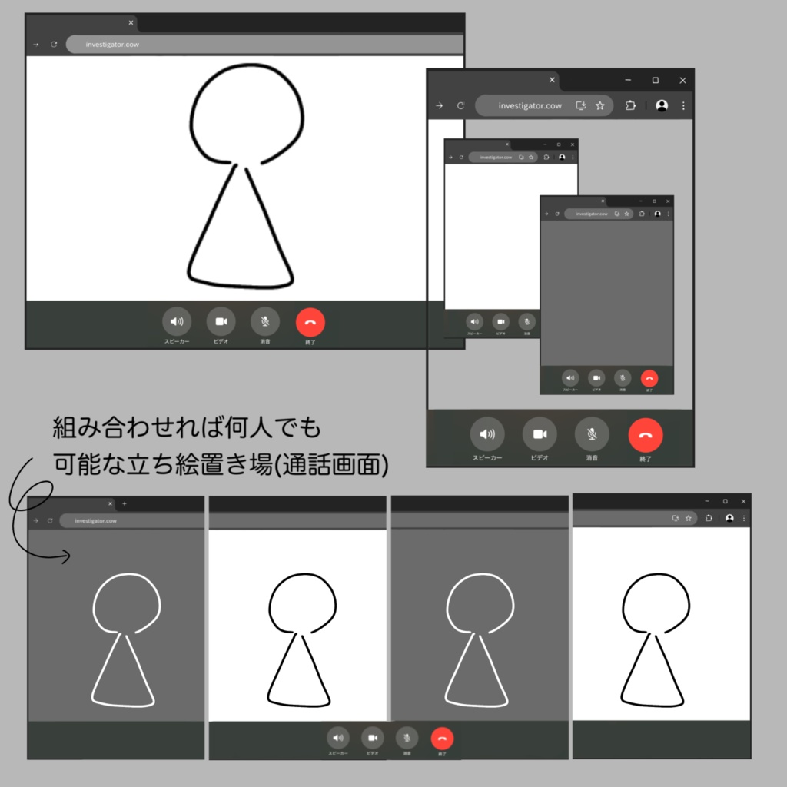Image resolution: width=787 pixels, height=787 pixels.
Task: End the call with the red 終了 button
Action: click(646, 434)
